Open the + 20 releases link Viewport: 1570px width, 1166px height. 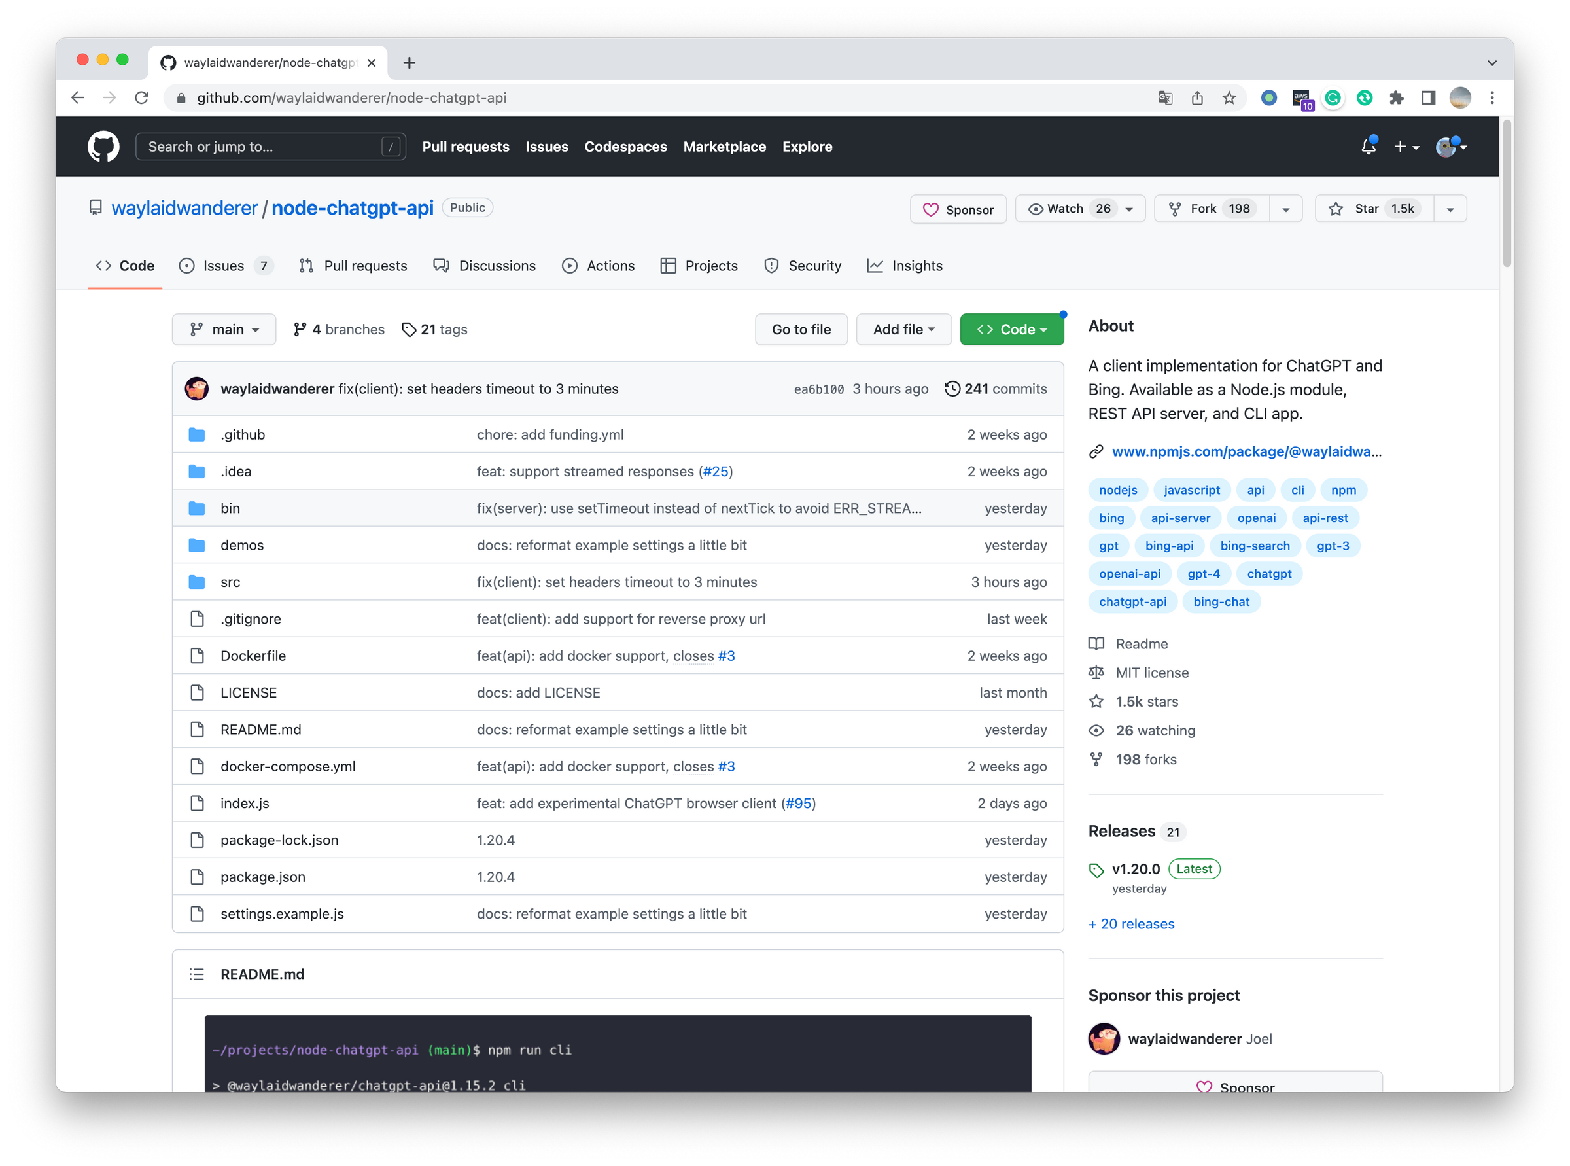tap(1131, 924)
